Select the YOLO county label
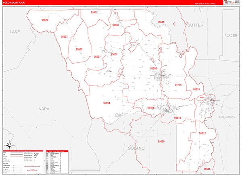The image size is (242, 175). click(x=107, y=51)
